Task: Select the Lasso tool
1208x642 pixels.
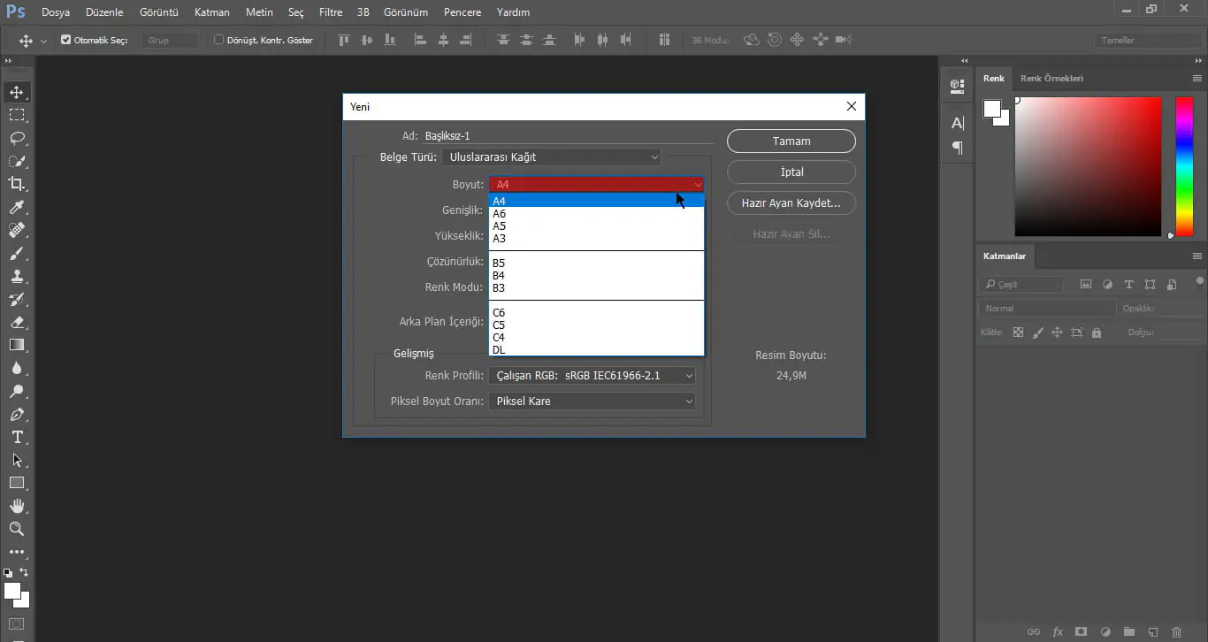Action: (x=17, y=139)
